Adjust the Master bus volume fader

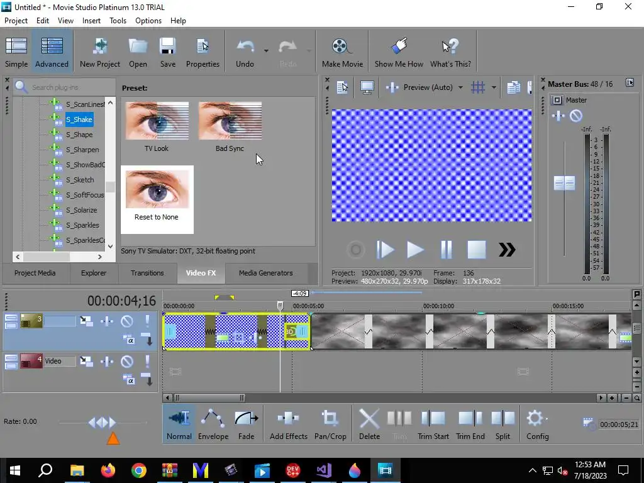coord(564,183)
